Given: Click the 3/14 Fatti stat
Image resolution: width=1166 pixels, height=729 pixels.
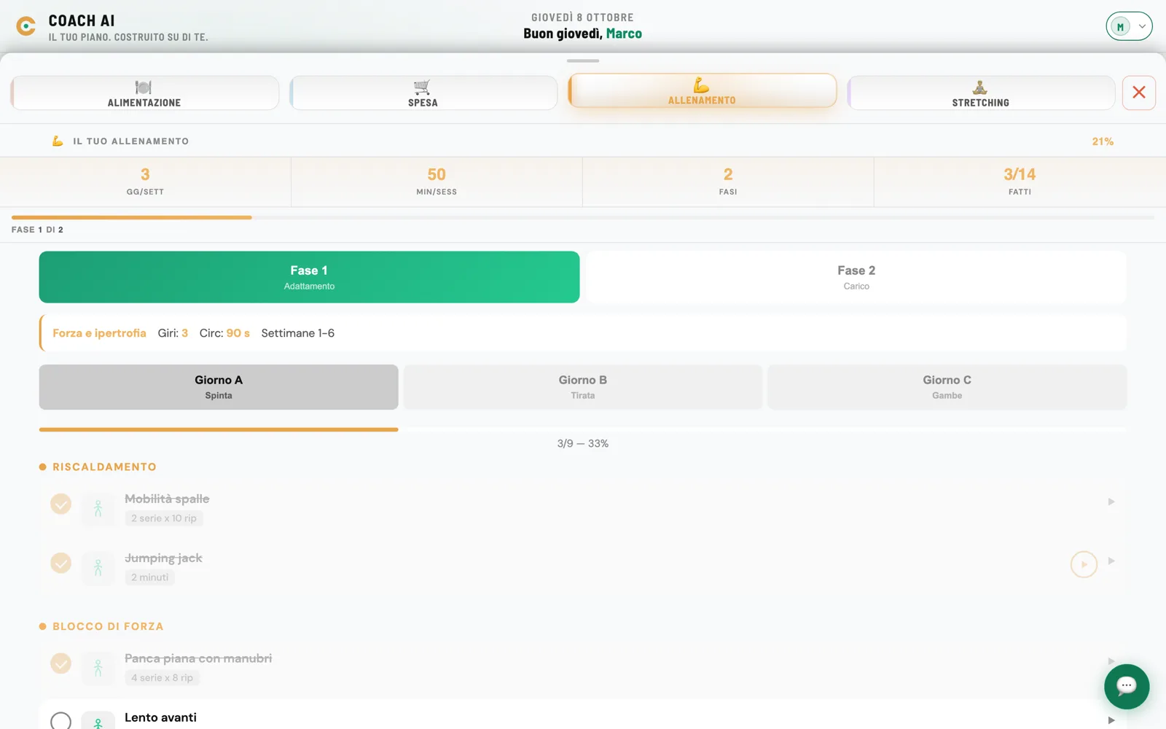Looking at the screenshot, I should click(1020, 182).
